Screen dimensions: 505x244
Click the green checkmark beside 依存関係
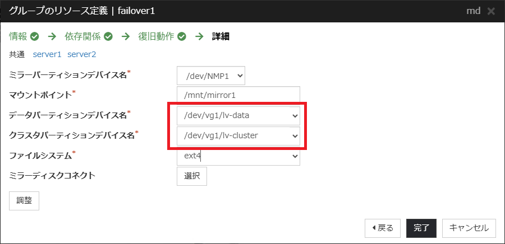pos(108,37)
